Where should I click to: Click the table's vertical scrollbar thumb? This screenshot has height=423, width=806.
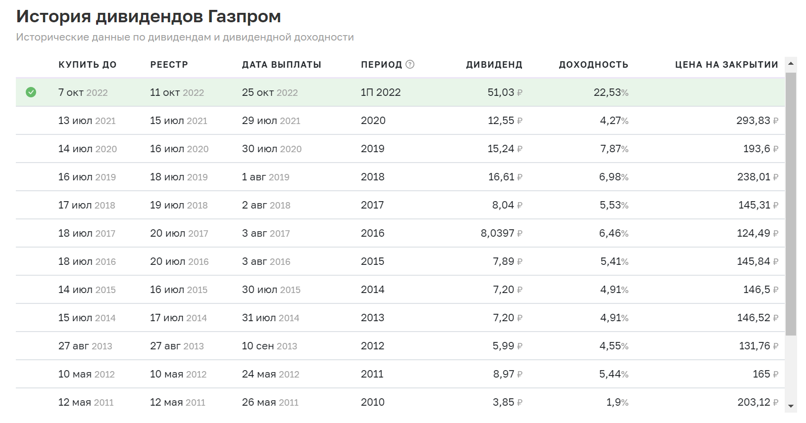click(791, 204)
